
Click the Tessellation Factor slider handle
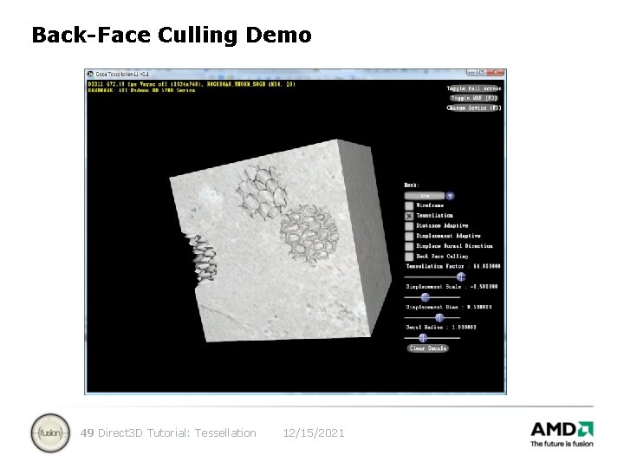click(461, 276)
